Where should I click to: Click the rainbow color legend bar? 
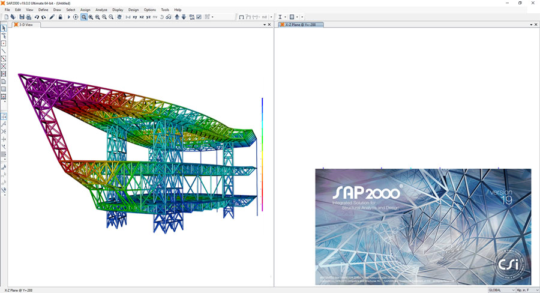coord(262,154)
